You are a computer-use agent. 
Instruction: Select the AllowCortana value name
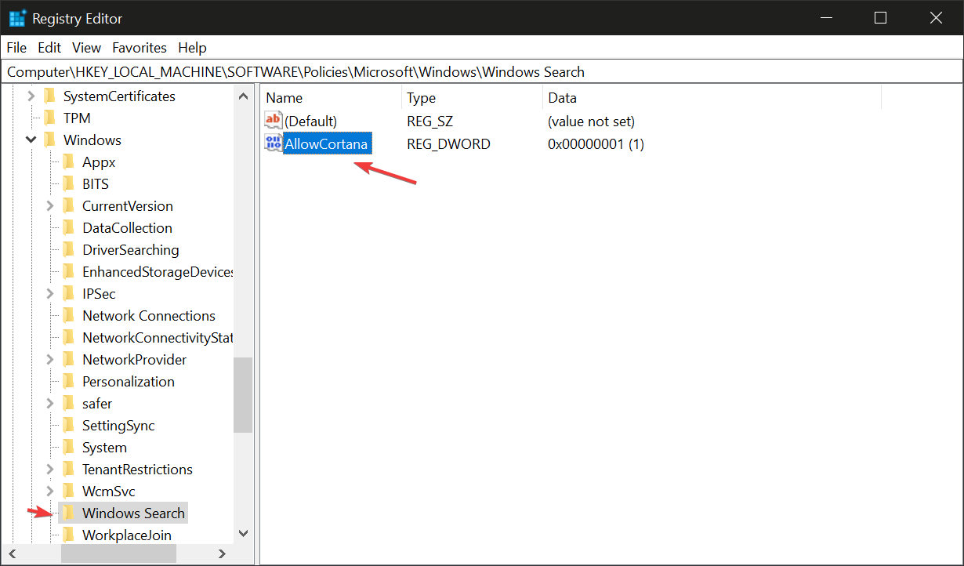(326, 144)
